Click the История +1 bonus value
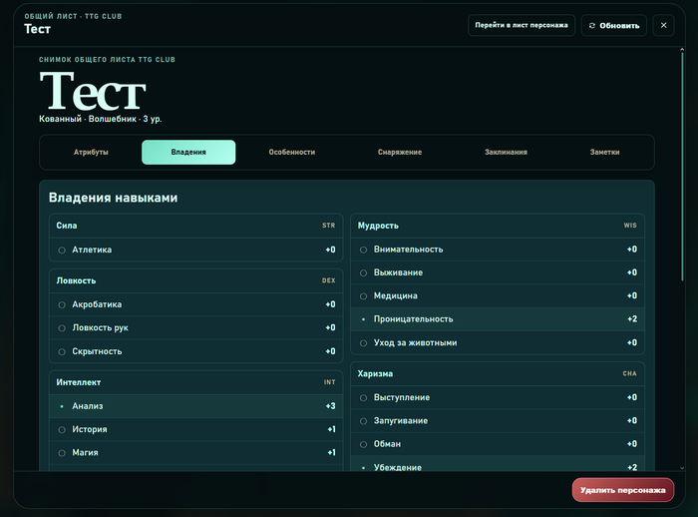 (x=331, y=429)
